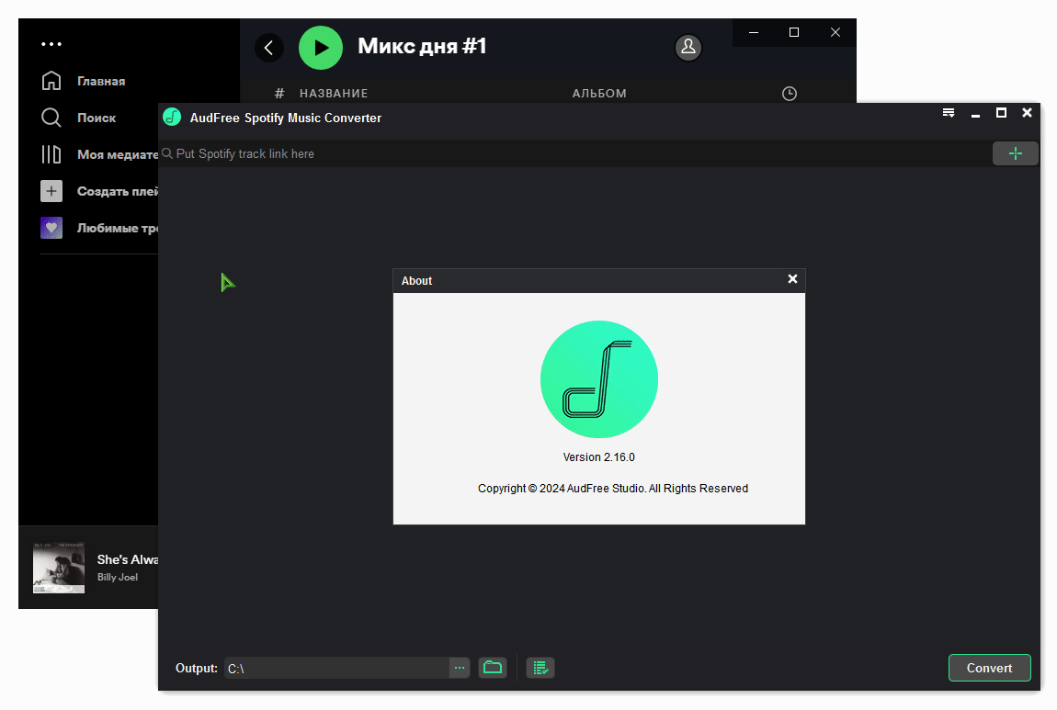Click the She's Always track title in Spotify
Screen dimensions: 1057x710
coord(128,559)
